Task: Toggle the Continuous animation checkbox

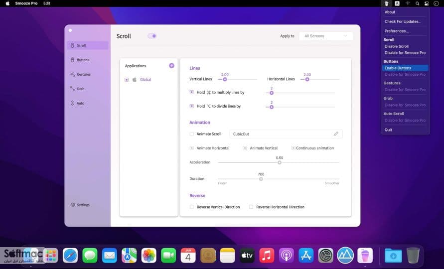Action: pos(294,148)
